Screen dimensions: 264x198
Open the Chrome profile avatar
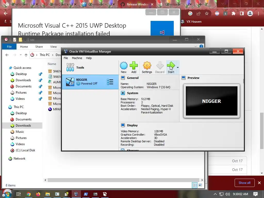[250, 13]
